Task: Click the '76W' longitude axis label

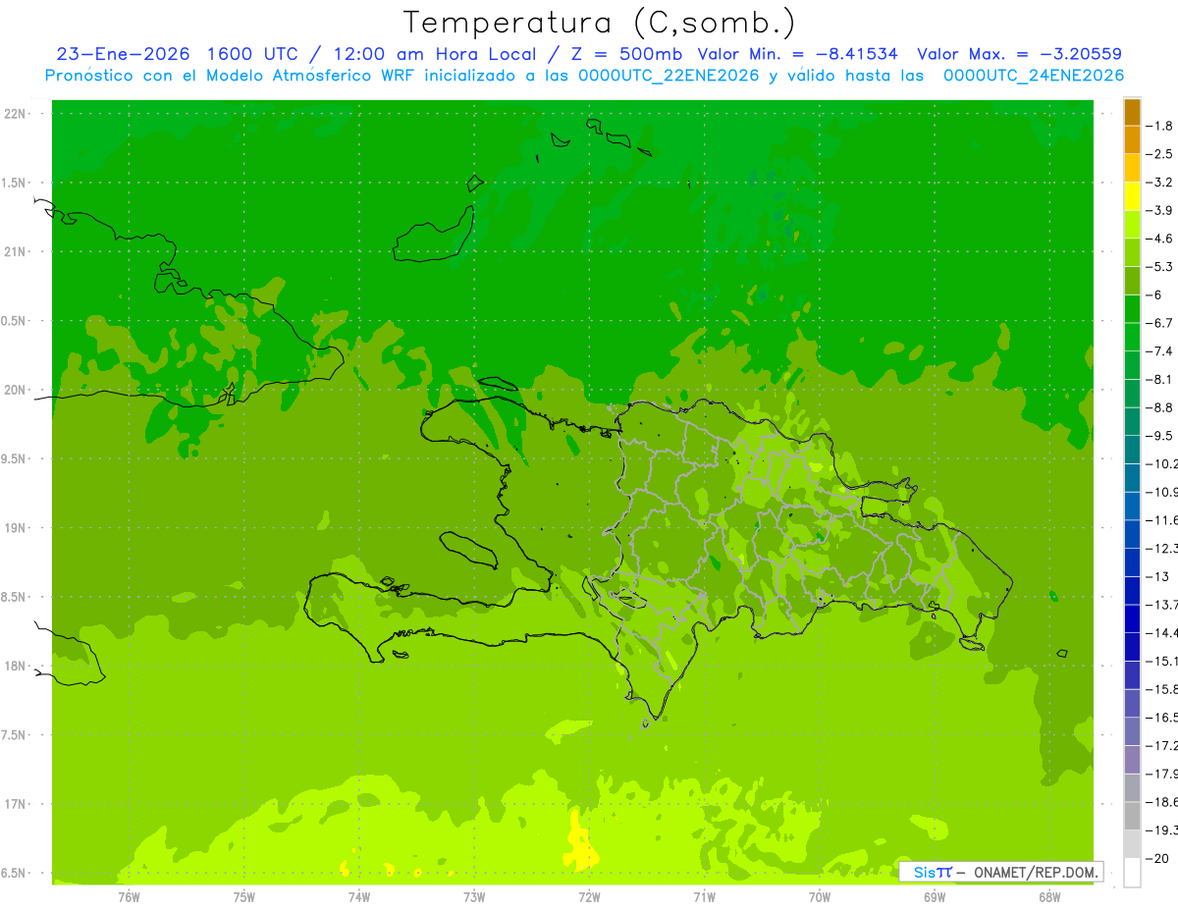Action: [x=129, y=896]
